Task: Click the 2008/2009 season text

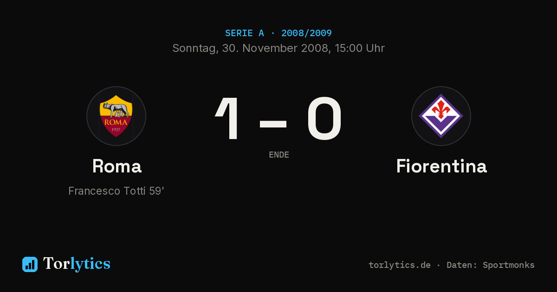Action: (306, 33)
